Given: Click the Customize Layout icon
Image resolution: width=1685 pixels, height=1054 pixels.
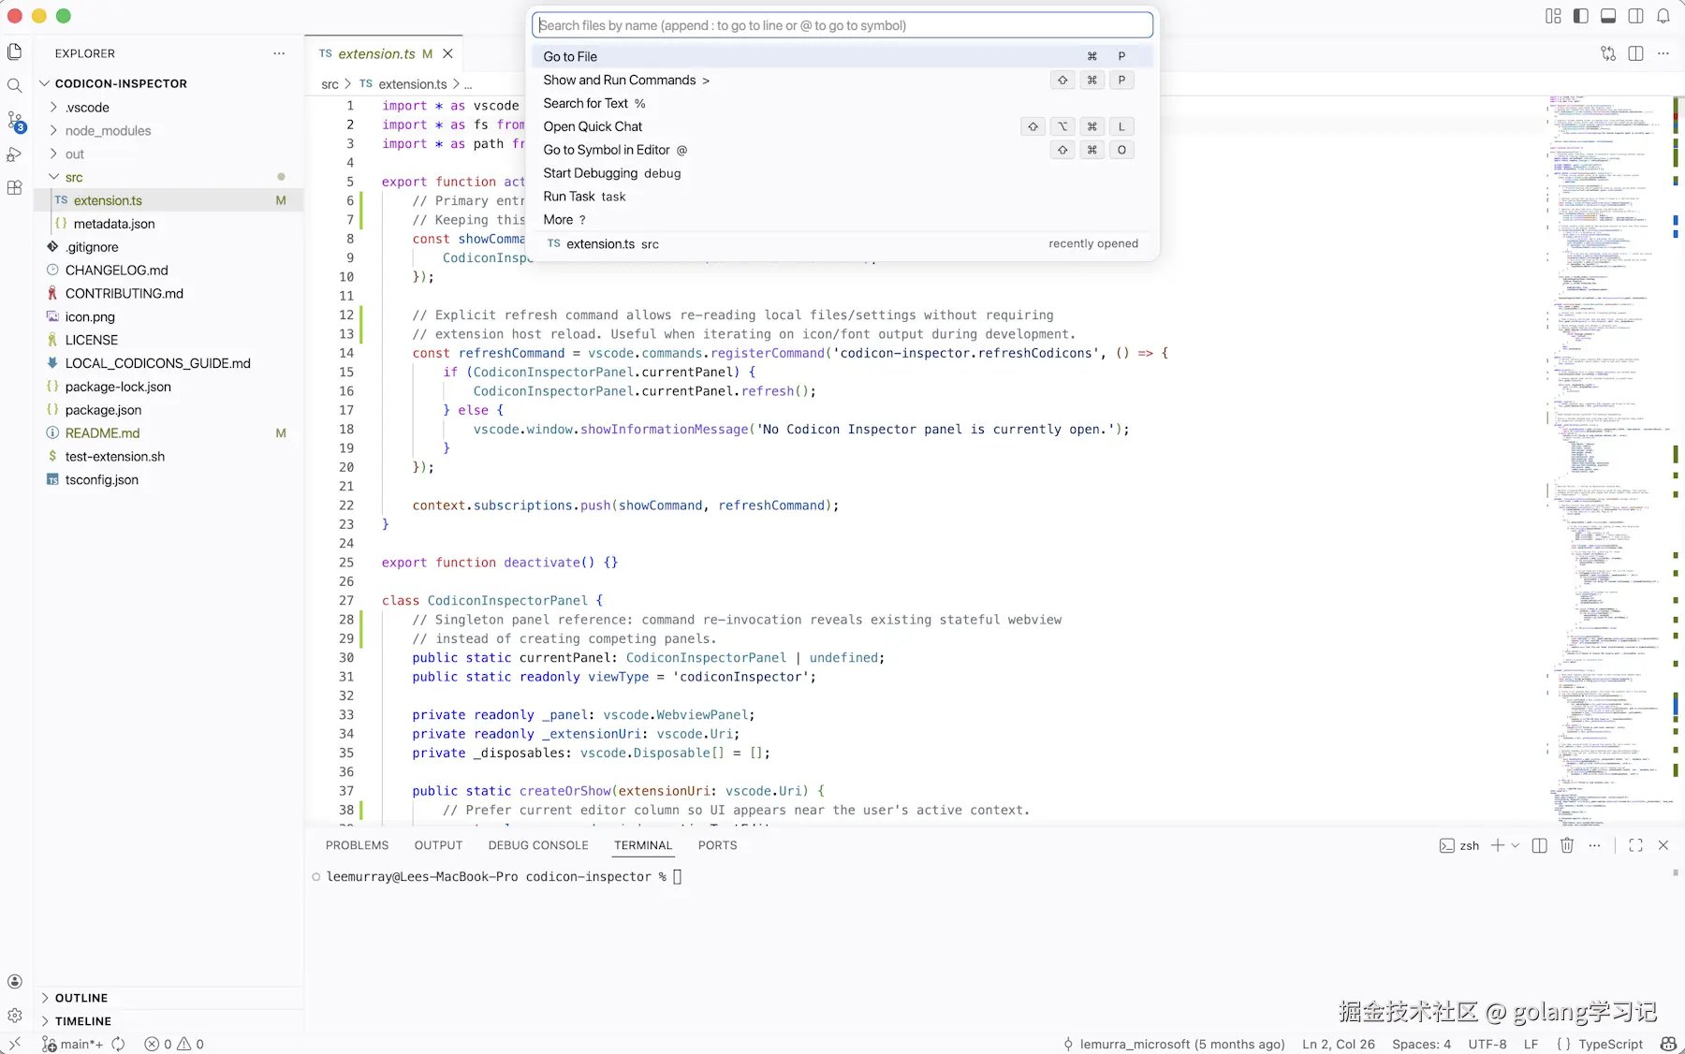Looking at the screenshot, I should (x=1553, y=16).
